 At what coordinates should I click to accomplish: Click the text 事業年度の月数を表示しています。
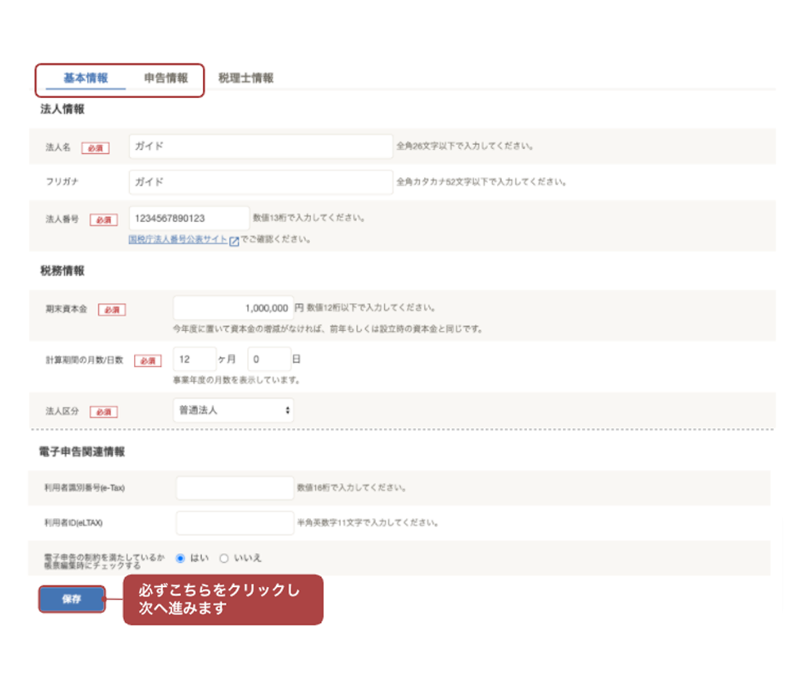237,380
